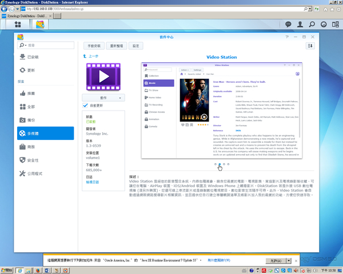Click the Package Center icon in DSM taskbar
This screenshot has width=343, height=274.
point(41,25)
